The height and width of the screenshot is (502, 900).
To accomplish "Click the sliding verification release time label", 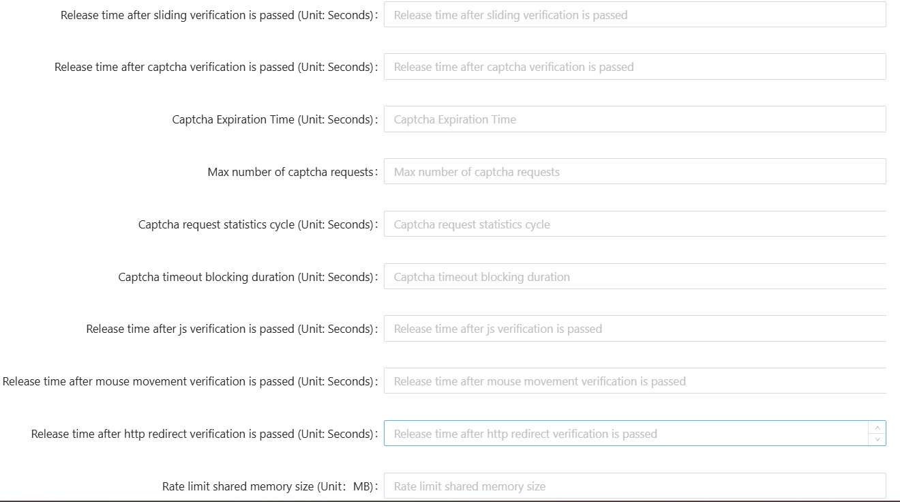I will [217, 15].
